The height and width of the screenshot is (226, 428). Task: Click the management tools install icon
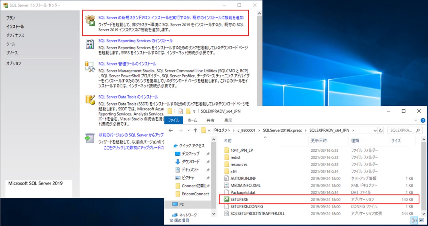90,67
